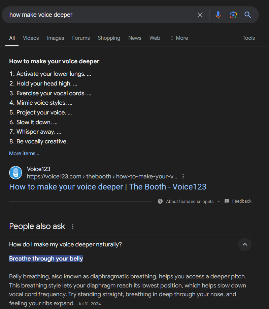This screenshot has height=309, width=269.
Task: Click the magnifying glass search icon
Action: (x=248, y=15)
